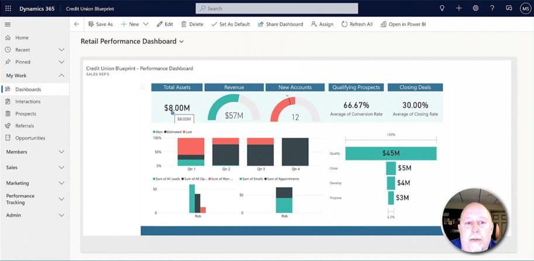
Task: Click the $57M revenue gauge
Action: click(234, 108)
